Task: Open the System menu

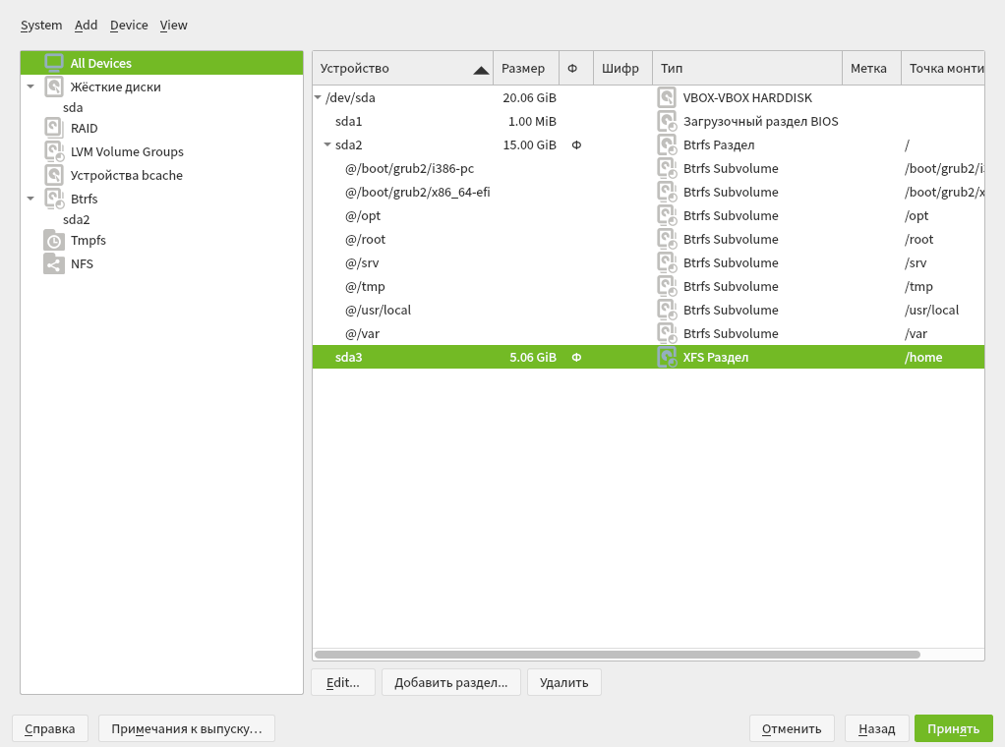Action: coord(41,25)
